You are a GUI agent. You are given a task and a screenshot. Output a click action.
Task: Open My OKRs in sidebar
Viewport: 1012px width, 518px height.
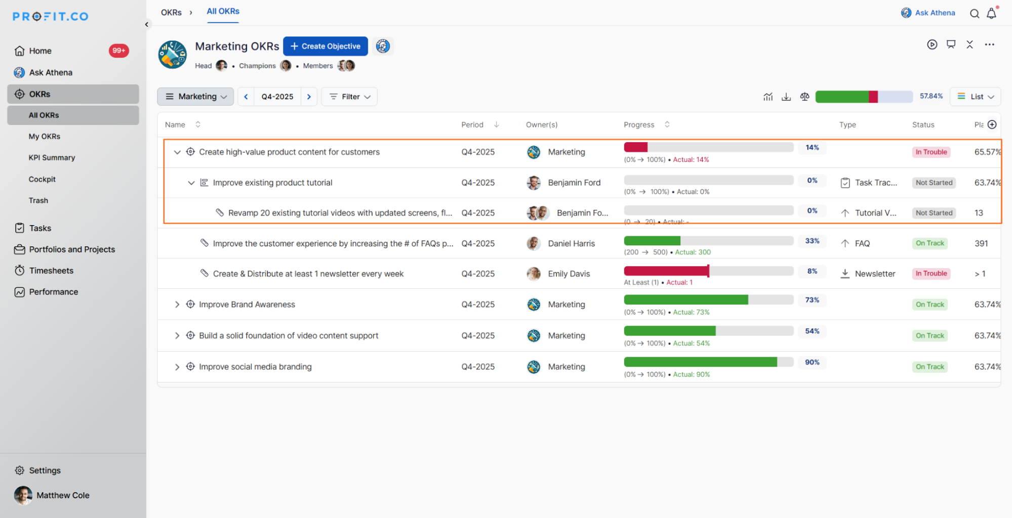pyautogui.click(x=45, y=137)
